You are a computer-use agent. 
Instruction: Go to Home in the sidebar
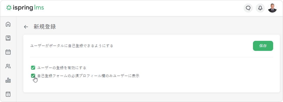pyautogui.click(x=8, y=24)
